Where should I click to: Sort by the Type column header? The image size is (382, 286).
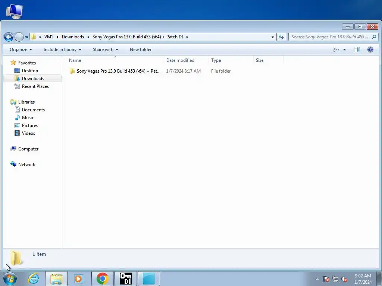click(231, 60)
